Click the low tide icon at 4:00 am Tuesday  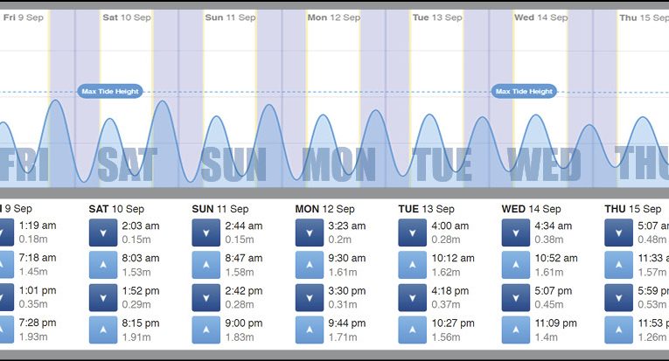click(x=412, y=232)
